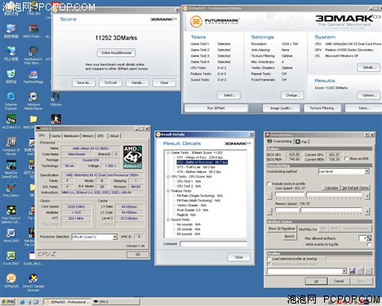
Task: Switch to the Fan tab
Action: (302, 142)
